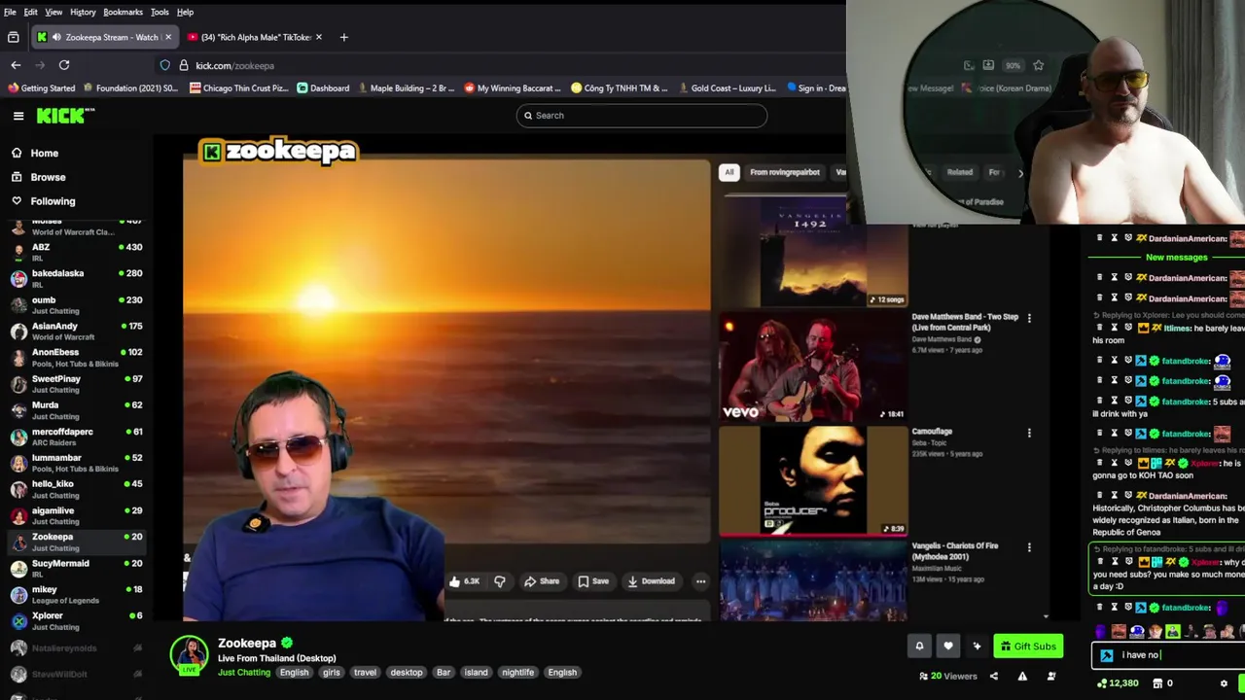This screenshot has height=700, width=1245.
Task: Open a new browser tab with plus
Action: click(343, 37)
